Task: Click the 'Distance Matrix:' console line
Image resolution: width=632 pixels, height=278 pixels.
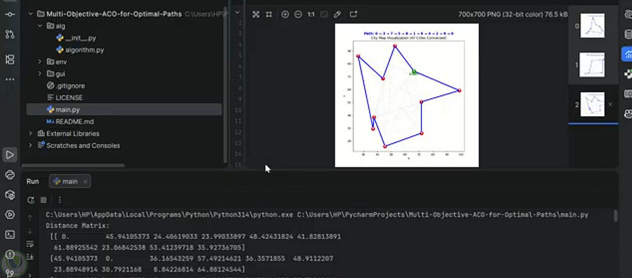Action: [77, 226]
